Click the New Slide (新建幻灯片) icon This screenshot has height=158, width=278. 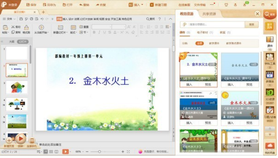click(60, 27)
